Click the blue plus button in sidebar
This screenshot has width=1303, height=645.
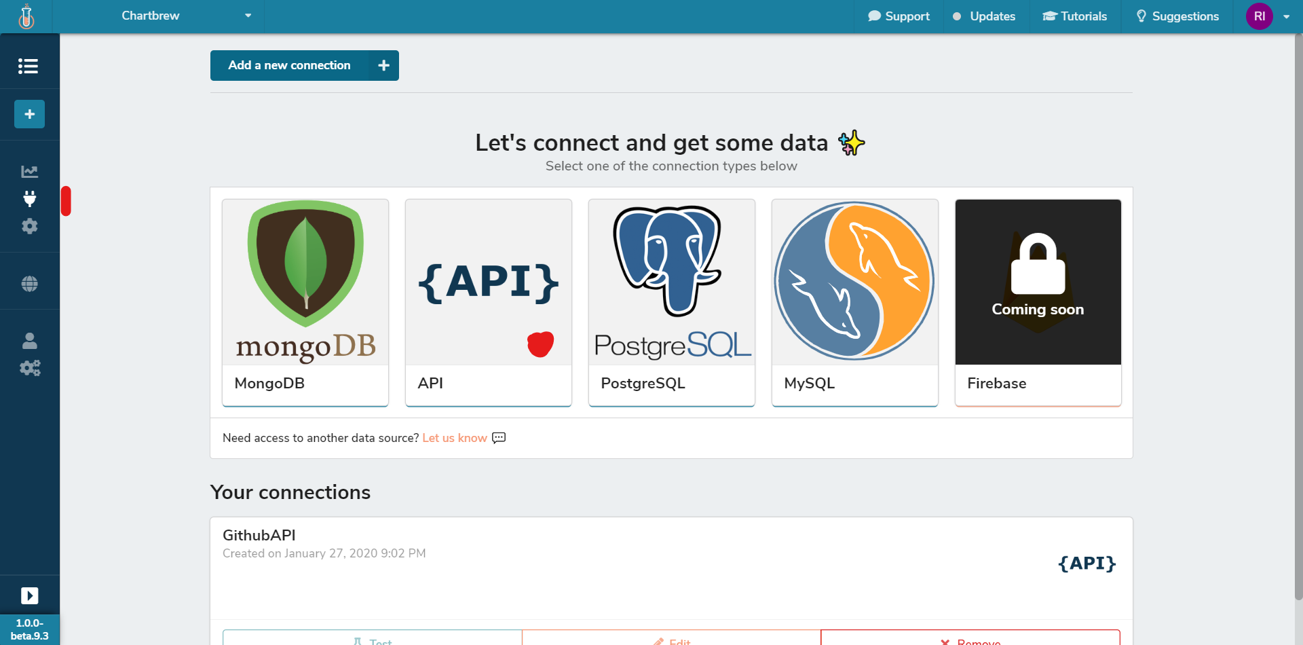[x=29, y=114]
